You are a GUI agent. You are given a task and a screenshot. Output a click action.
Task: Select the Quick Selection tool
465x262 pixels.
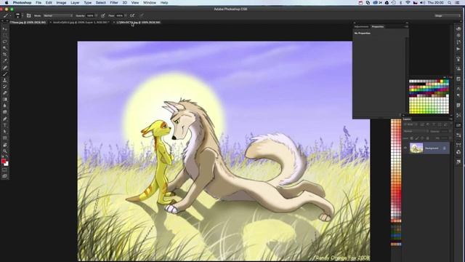4,48
